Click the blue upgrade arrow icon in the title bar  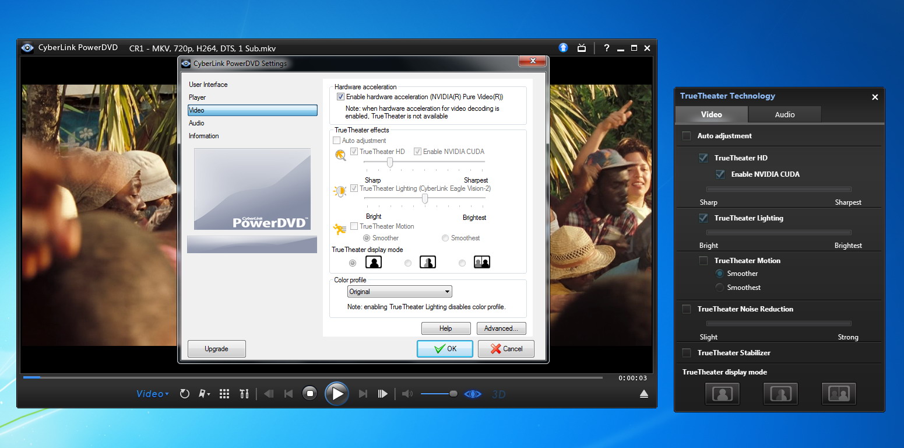(563, 48)
